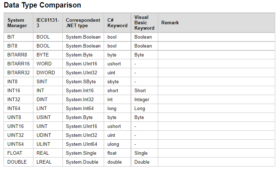Screen dimensions: 277x169
Task: Click the 'System Manager' column header
Action: click(x=18, y=23)
